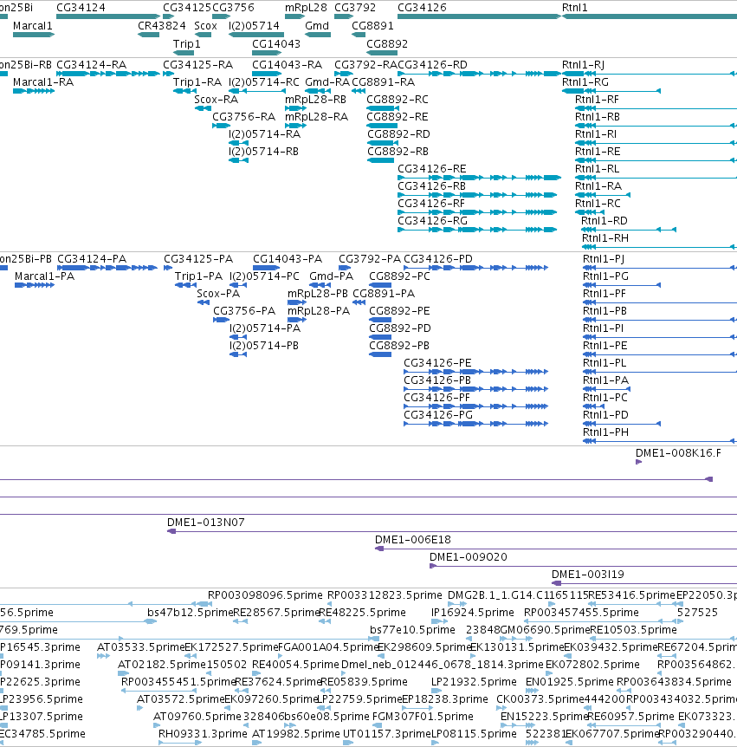The image size is (737, 747).
Task: Click the CG34126-RE transcript
Action: coord(480,178)
